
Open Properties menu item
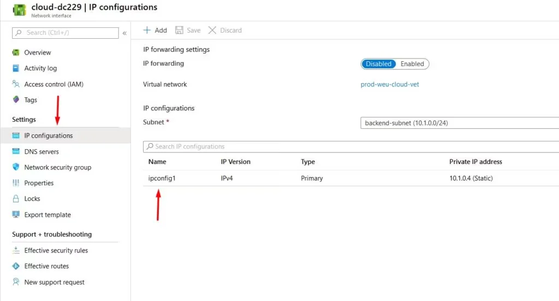click(39, 183)
